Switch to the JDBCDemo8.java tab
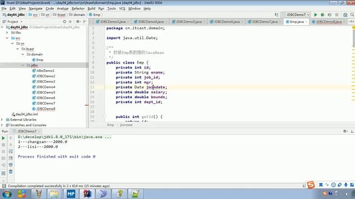The width and height of the screenshot is (355, 199). pyautogui.click(x=328, y=22)
